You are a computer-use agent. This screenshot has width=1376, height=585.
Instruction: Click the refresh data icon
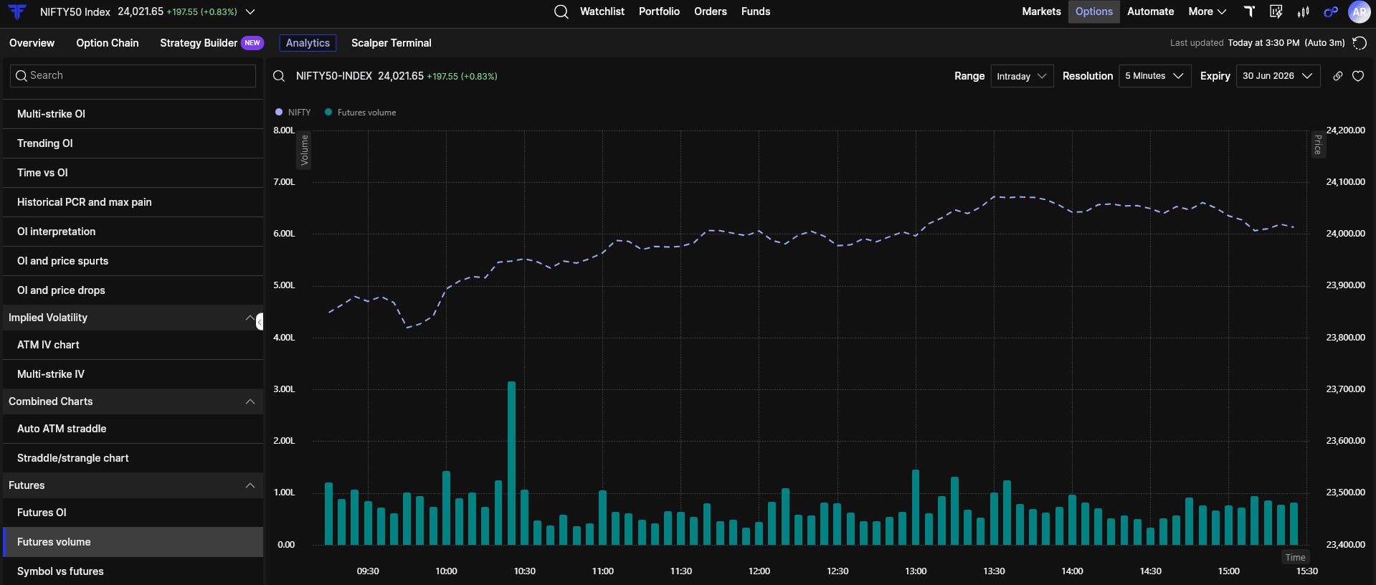click(1359, 43)
